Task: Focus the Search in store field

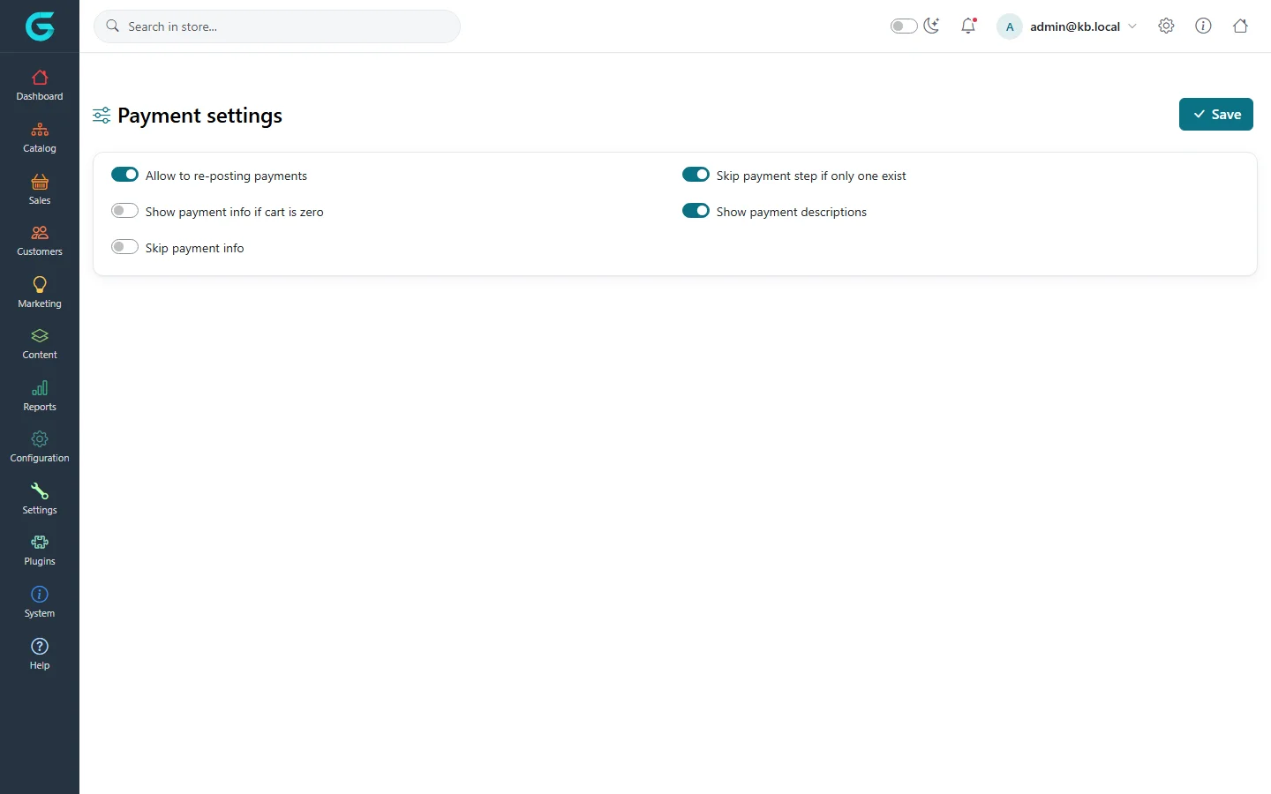Action: click(277, 26)
